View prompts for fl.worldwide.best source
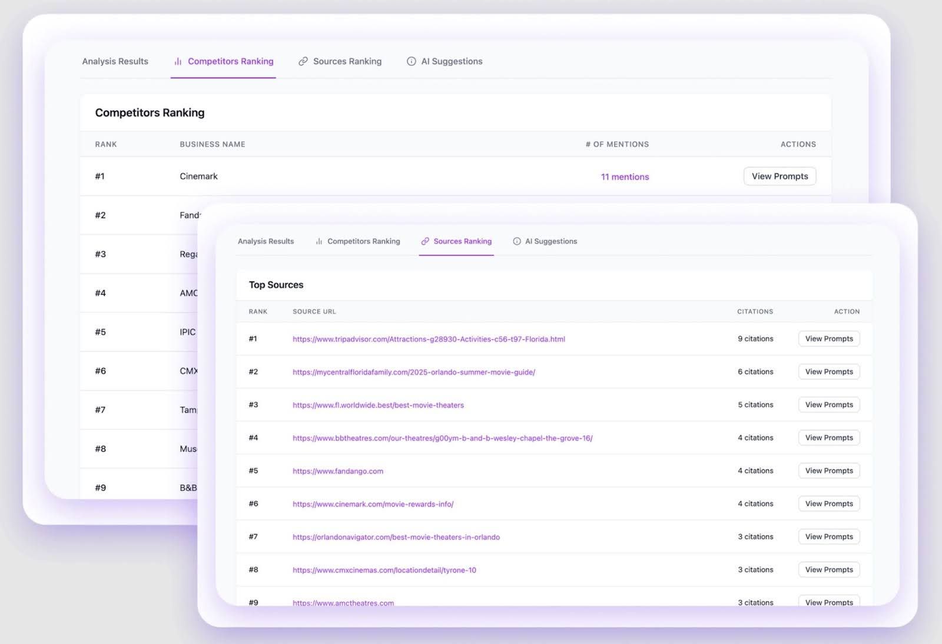The width and height of the screenshot is (942, 644). (829, 405)
